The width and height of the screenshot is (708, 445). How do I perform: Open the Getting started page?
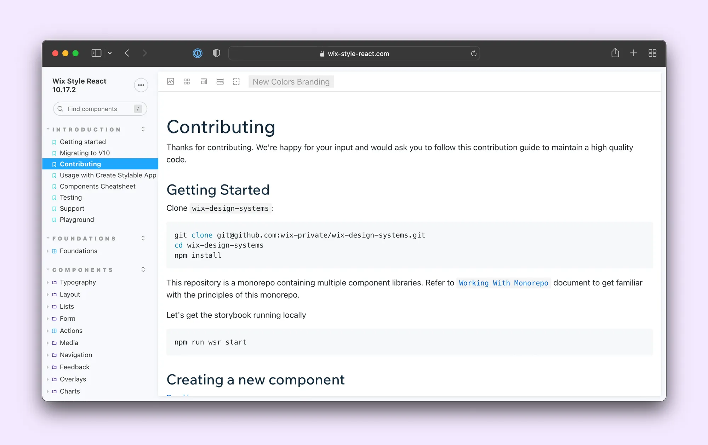click(x=82, y=142)
